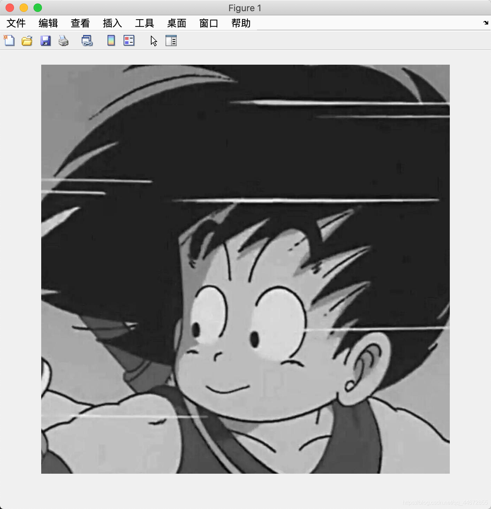Insert a colorbar using the toolbar icon
Viewport: 491px width, 509px height.
[111, 41]
